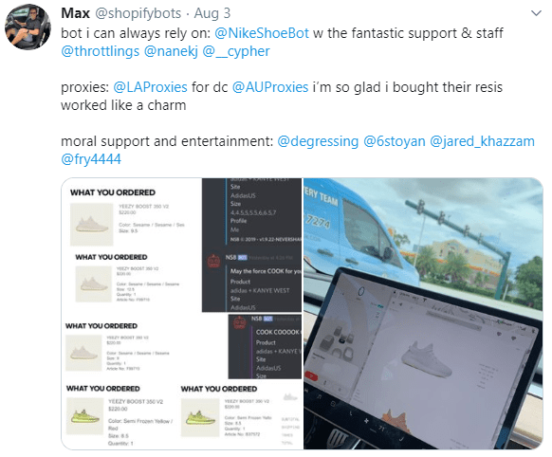Open the Max display name
This screenshot has width=552, height=457.
(75, 13)
